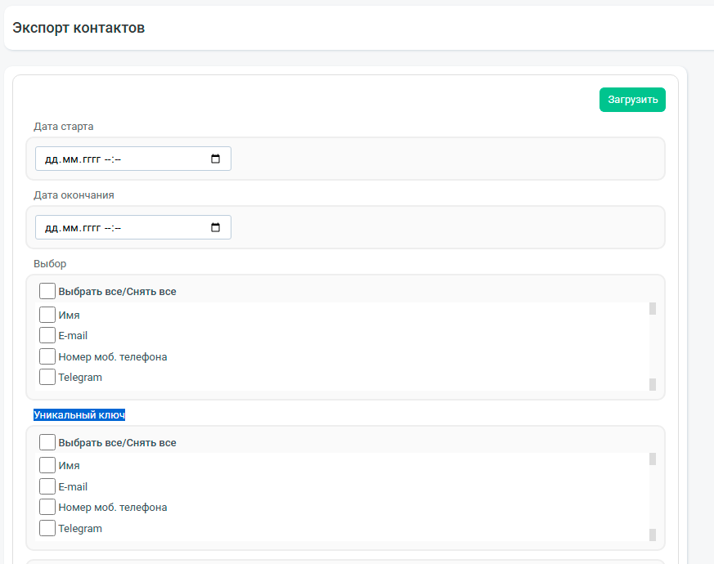The width and height of the screenshot is (714, 564).
Task: Check Имя under Уникальный ключ
Action: point(47,465)
